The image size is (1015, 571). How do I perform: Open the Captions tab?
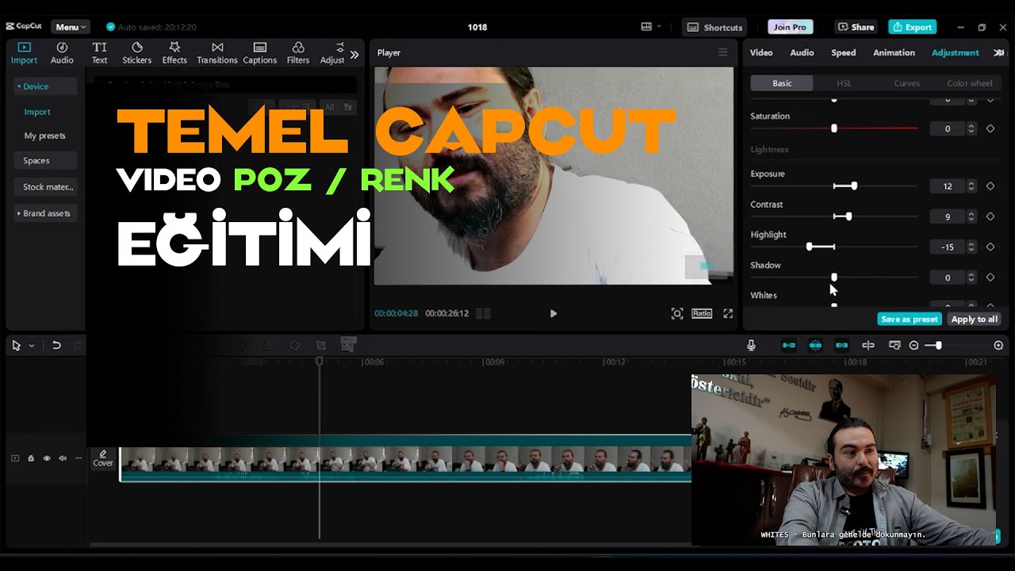pos(260,53)
